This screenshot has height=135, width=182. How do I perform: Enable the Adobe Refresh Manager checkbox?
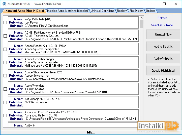pyautogui.click(x=5, y=62)
